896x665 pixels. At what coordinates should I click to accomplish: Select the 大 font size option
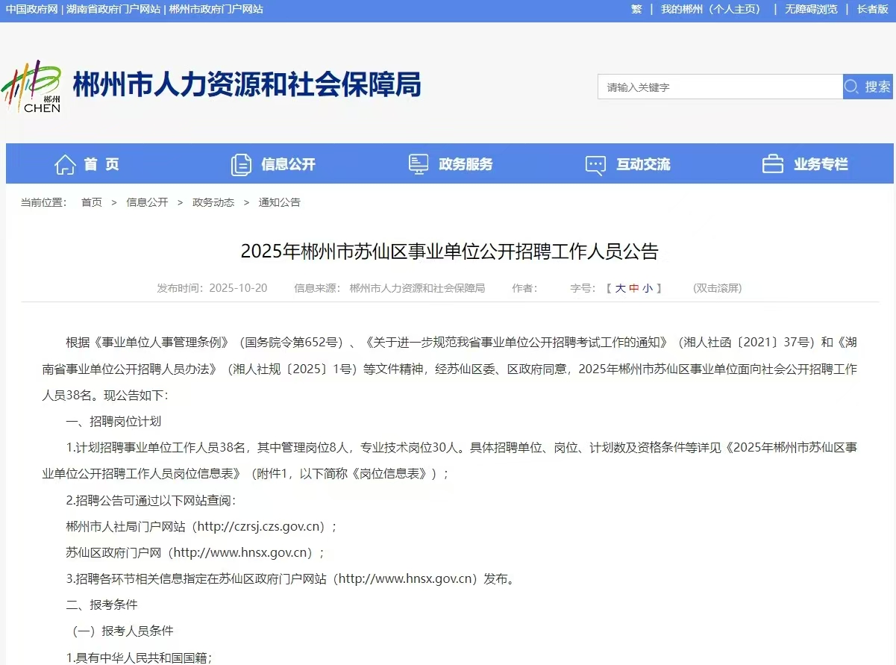click(x=622, y=288)
